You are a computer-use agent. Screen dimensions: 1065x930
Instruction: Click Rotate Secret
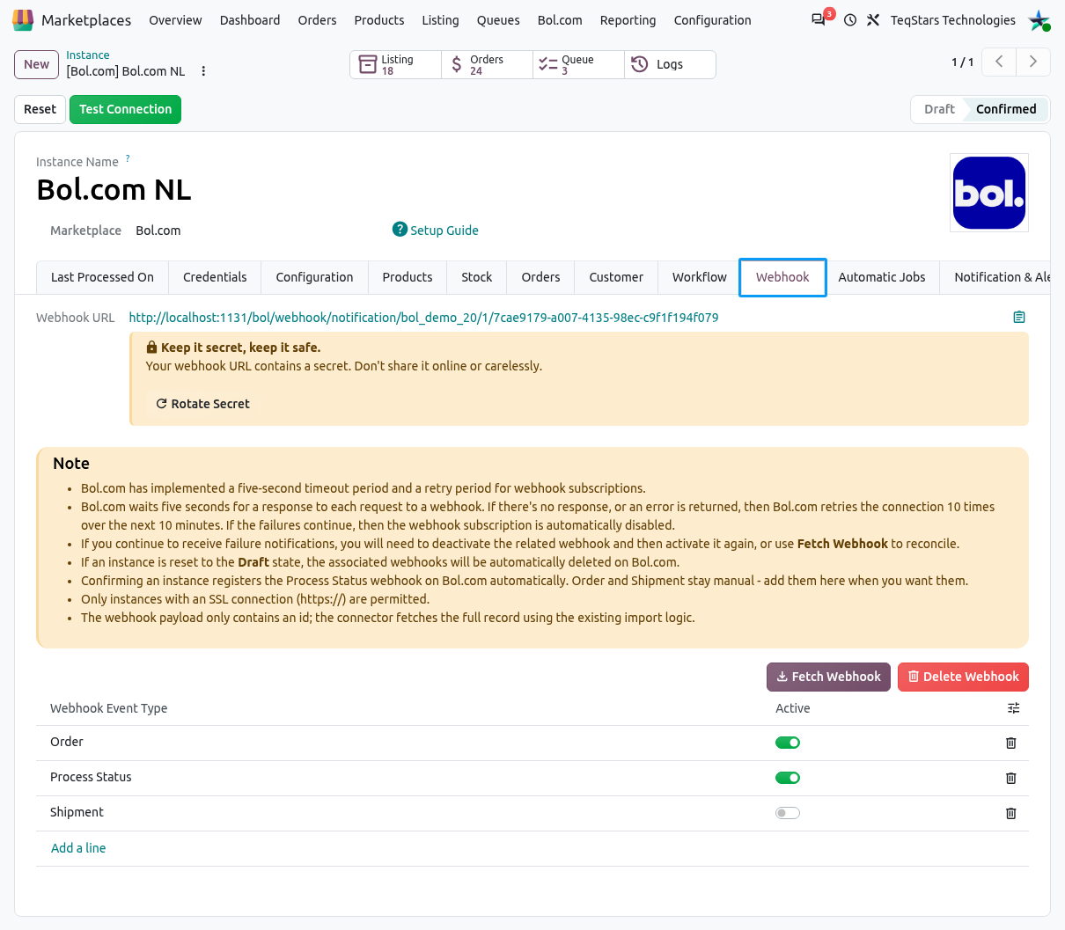point(202,404)
